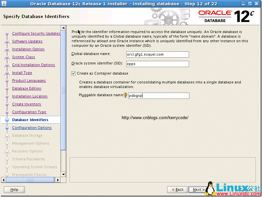Click inside the Global database name field
The width and height of the screenshot is (262, 197).
coord(157,54)
